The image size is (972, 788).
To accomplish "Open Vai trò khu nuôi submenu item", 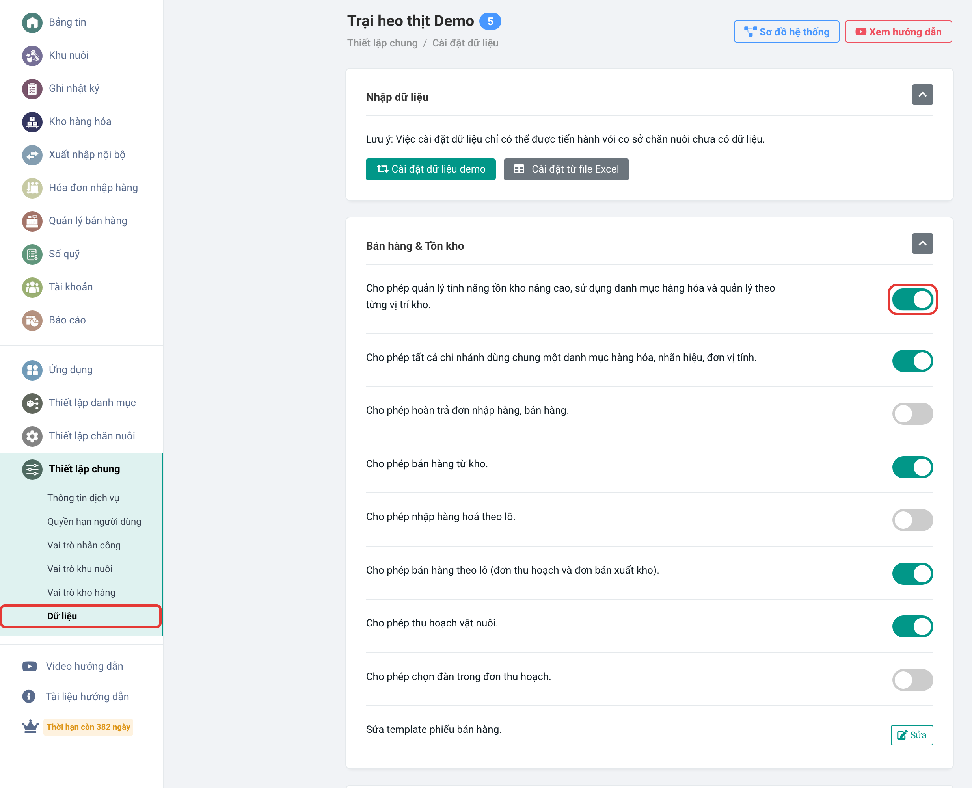I will (x=80, y=569).
